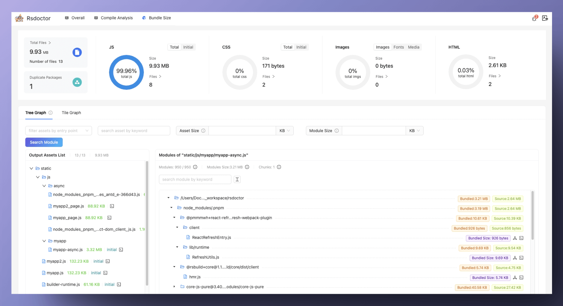Click info icon next to Modules 950 / 950
The height and width of the screenshot is (306, 563).
195,167
